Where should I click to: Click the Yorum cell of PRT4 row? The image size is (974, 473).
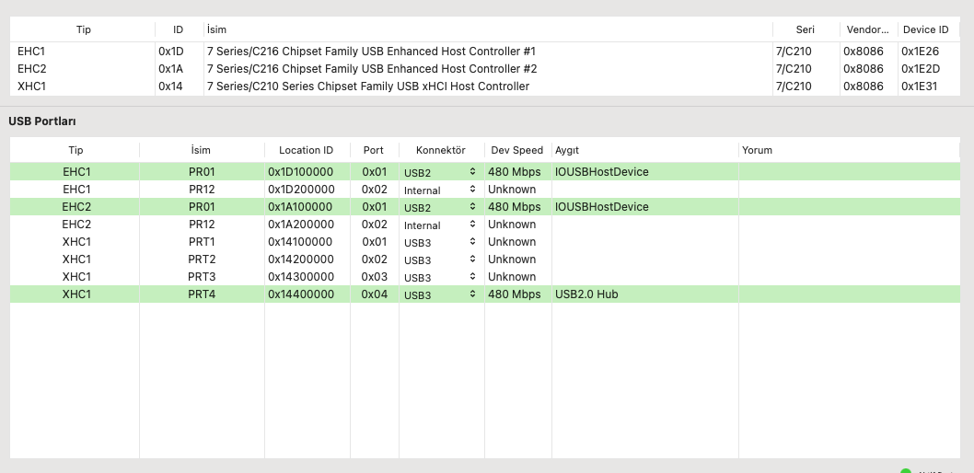coord(847,294)
